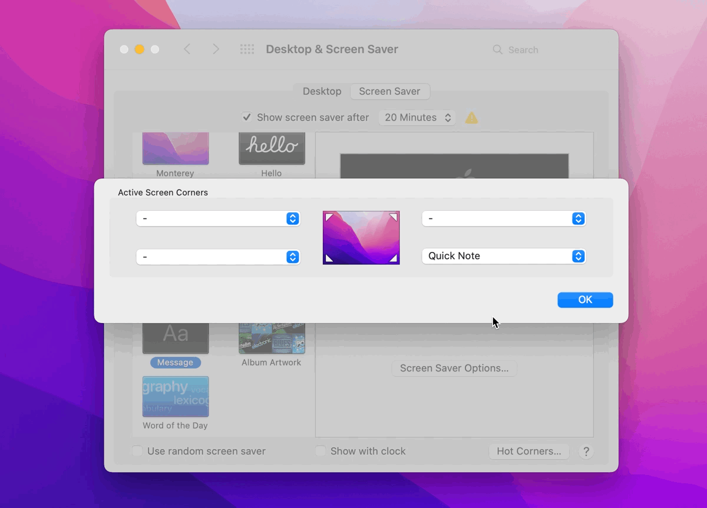Open Screen Saver Options
The image size is (707, 508).
point(454,368)
